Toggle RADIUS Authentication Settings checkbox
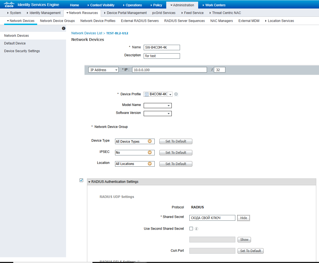Viewport: 319px width, 263px height. click(81, 180)
